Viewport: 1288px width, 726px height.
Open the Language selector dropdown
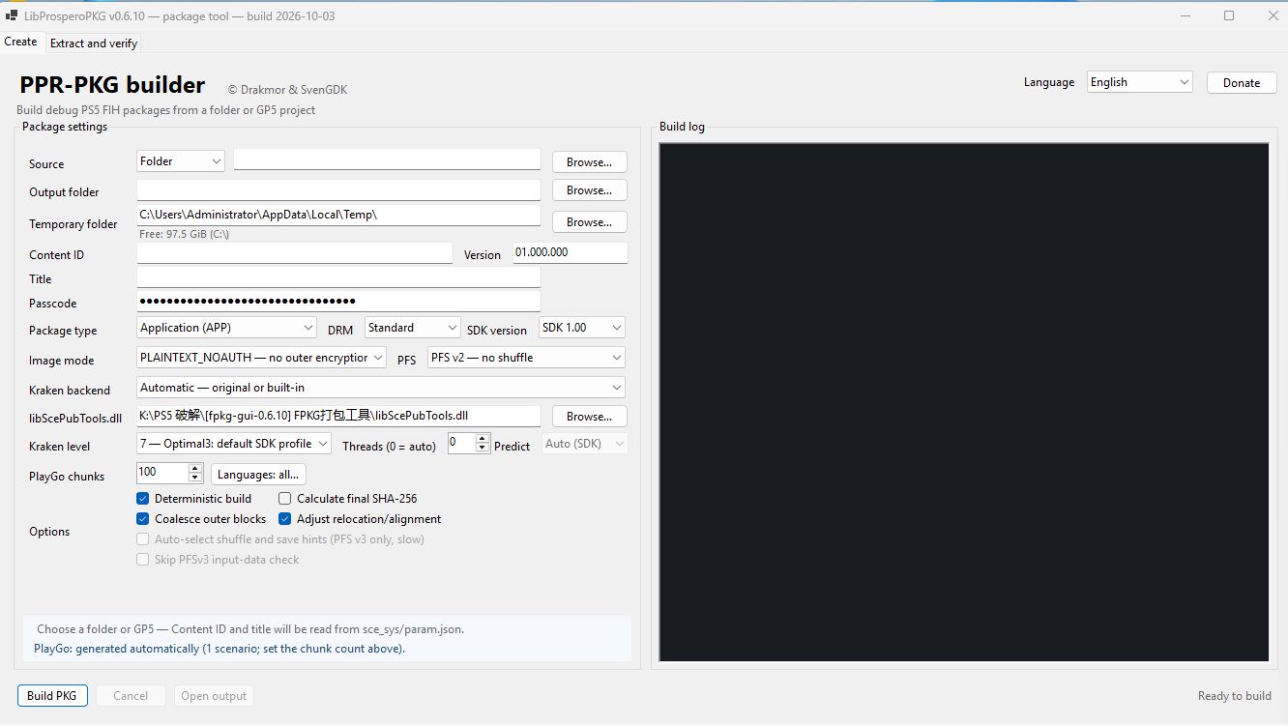pos(1139,82)
